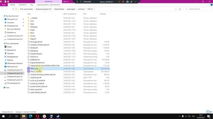Expand breadcrumb arrow after FIFA 21
Image resolution: width=213 pixels, height=119 pixels.
[95, 9]
